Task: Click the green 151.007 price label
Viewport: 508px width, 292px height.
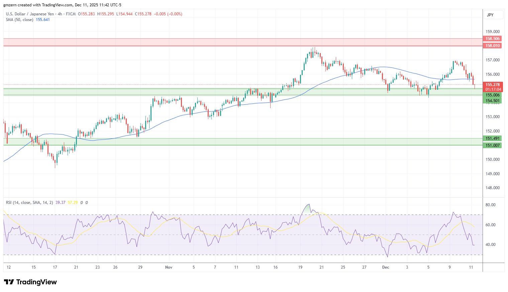Action: pos(492,145)
